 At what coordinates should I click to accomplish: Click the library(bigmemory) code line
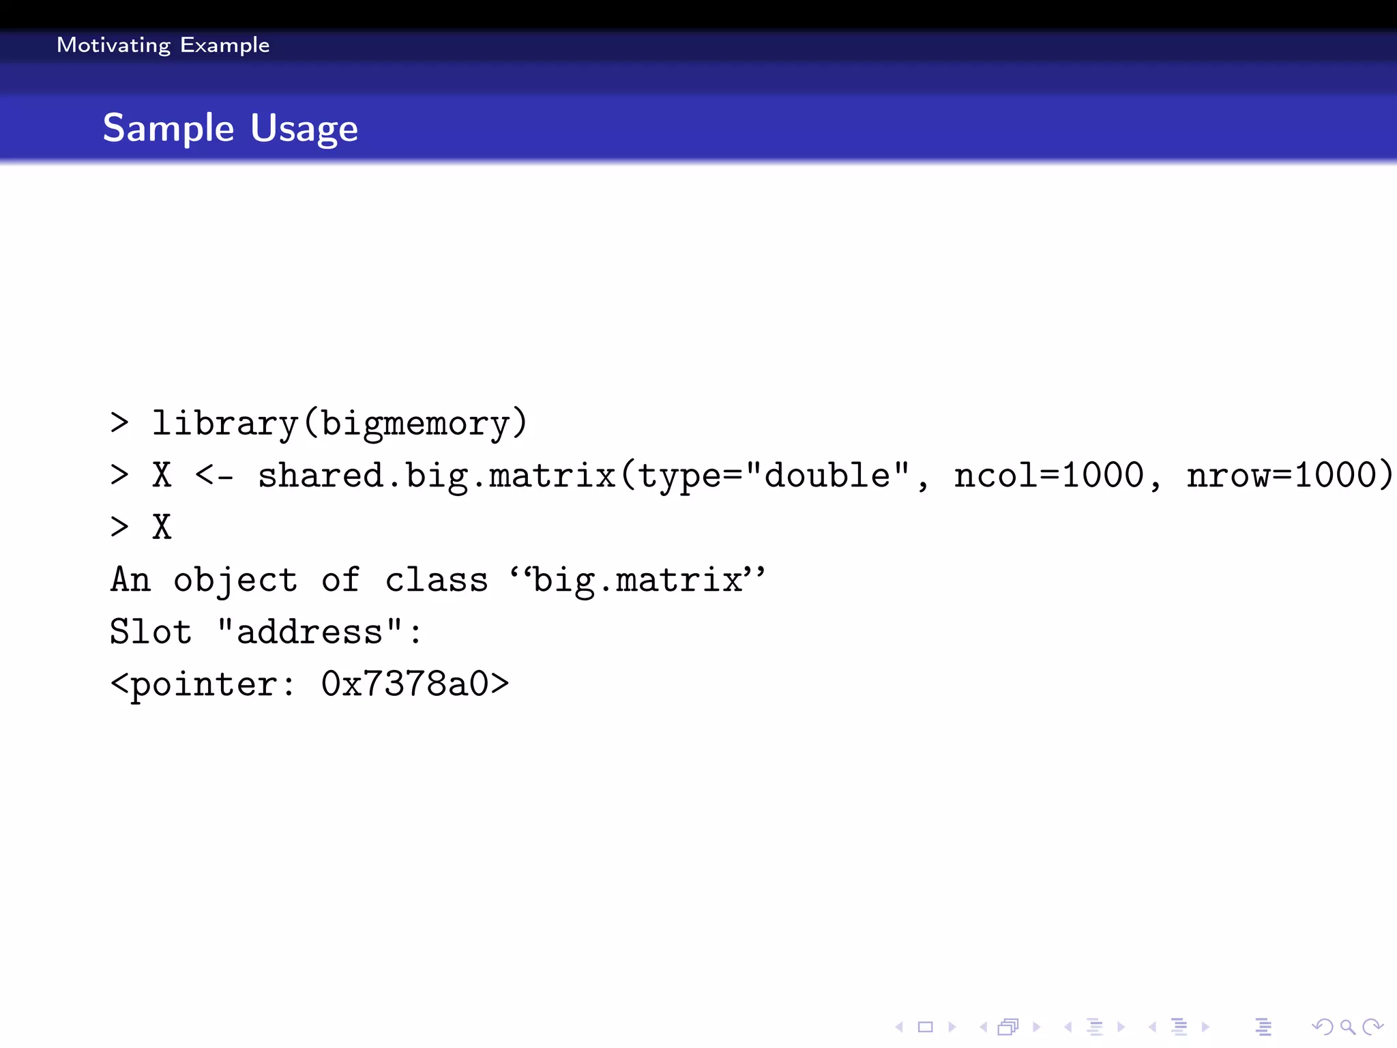tap(319, 423)
